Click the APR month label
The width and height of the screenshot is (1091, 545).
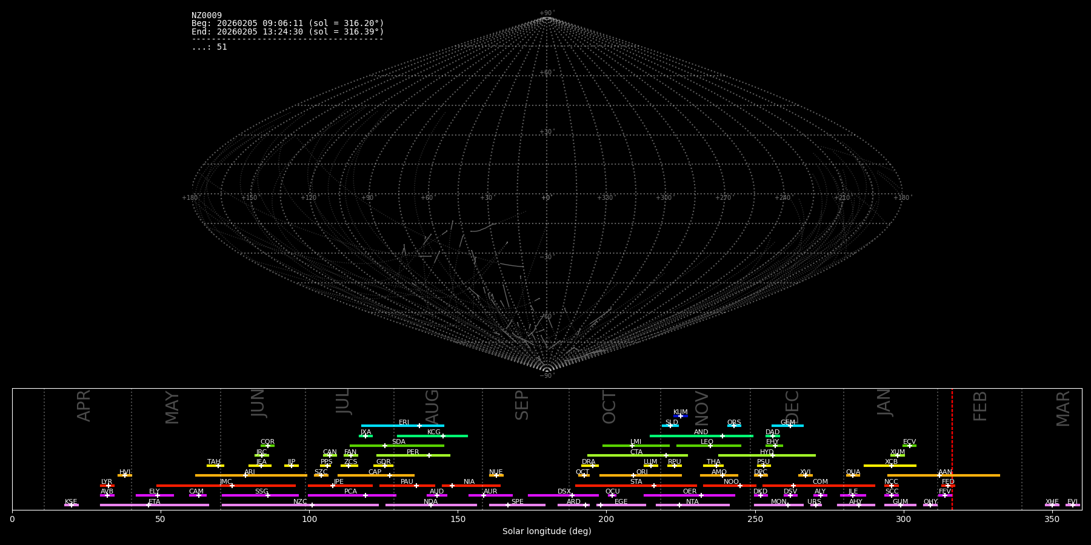(84, 406)
